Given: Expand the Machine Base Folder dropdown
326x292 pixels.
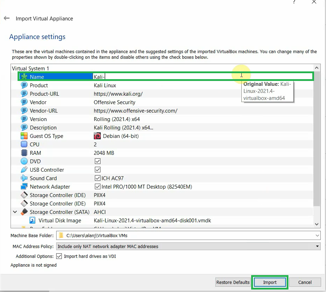Looking at the screenshot, I should pos(317,235).
